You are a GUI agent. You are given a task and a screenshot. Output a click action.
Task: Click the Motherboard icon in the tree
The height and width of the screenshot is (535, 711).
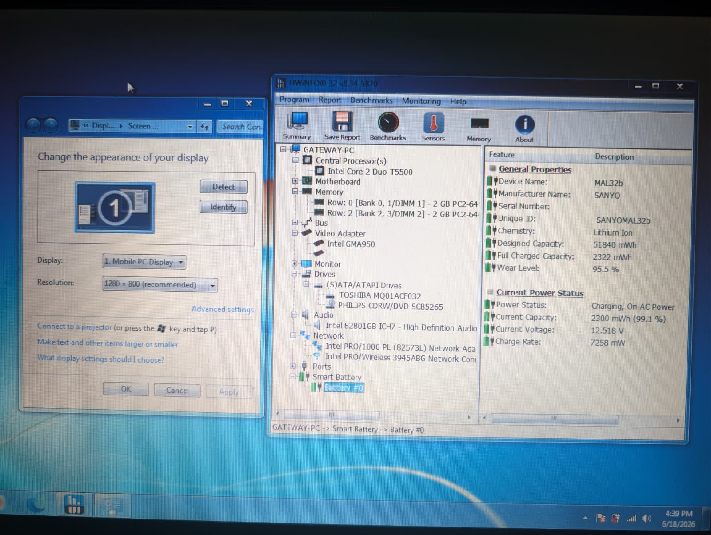(x=307, y=181)
